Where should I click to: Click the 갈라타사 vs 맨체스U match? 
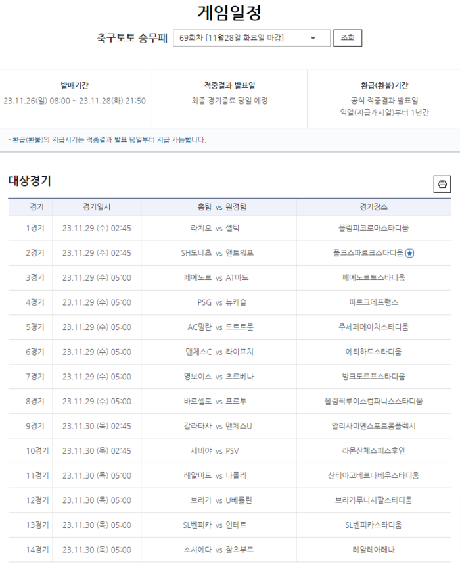pyautogui.click(x=218, y=426)
